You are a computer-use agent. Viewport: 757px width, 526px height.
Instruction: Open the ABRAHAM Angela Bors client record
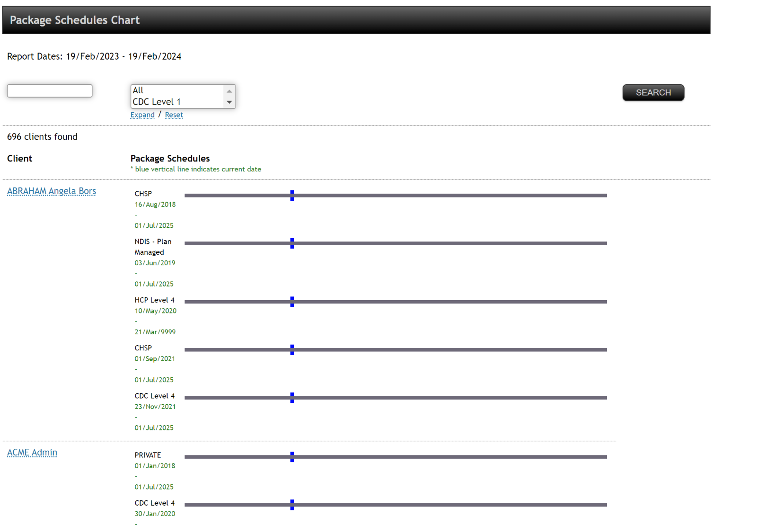[51, 191]
